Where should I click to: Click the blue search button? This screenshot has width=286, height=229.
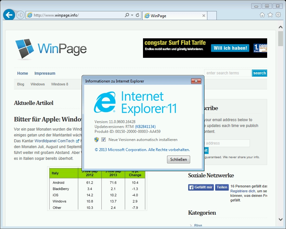click(259, 73)
